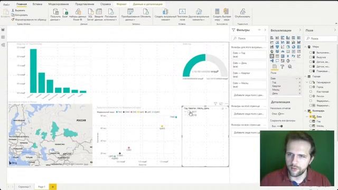Image resolution: width=338 pixels, height=190 pixels.
Task: Click Получить данные in the ribbon
Action: coord(55,15)
